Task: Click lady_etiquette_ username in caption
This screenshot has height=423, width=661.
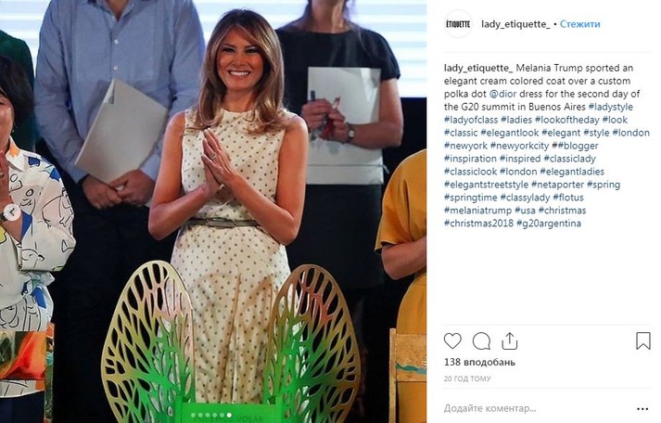Action: (478, 68)
